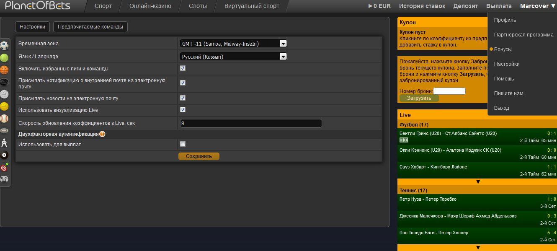The height and width of the screenshot is (251, 557).
Task: Select the hockey puck sport icon
Action: (4, 82)
